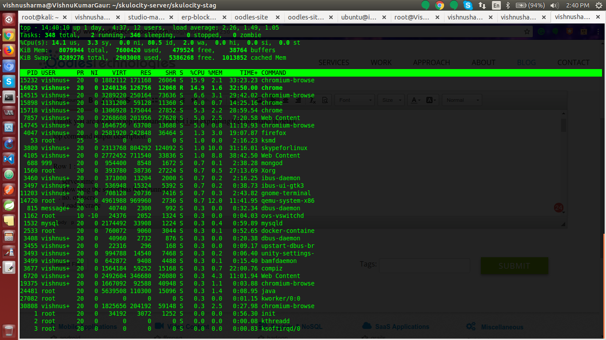Click the PID column header
The image size is (606, 340).
32,73
